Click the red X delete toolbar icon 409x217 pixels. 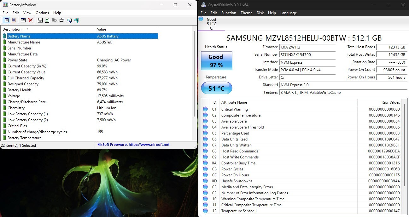click(31, 20)
